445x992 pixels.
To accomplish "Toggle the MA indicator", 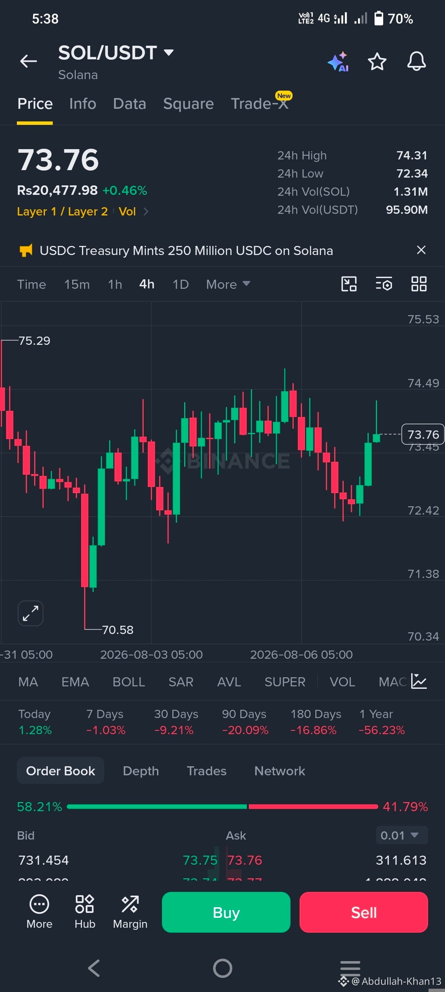I will coord(28,682).
